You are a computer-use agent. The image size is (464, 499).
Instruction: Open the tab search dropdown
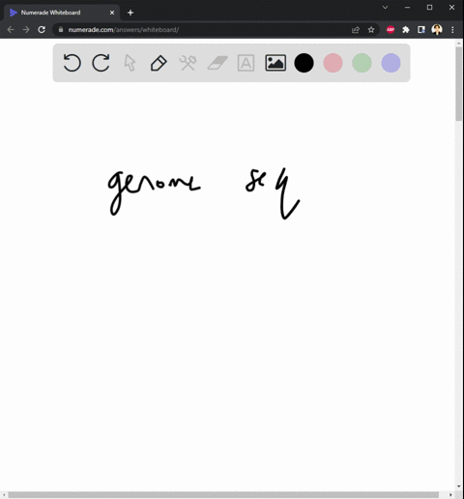[x=385, y=7]
